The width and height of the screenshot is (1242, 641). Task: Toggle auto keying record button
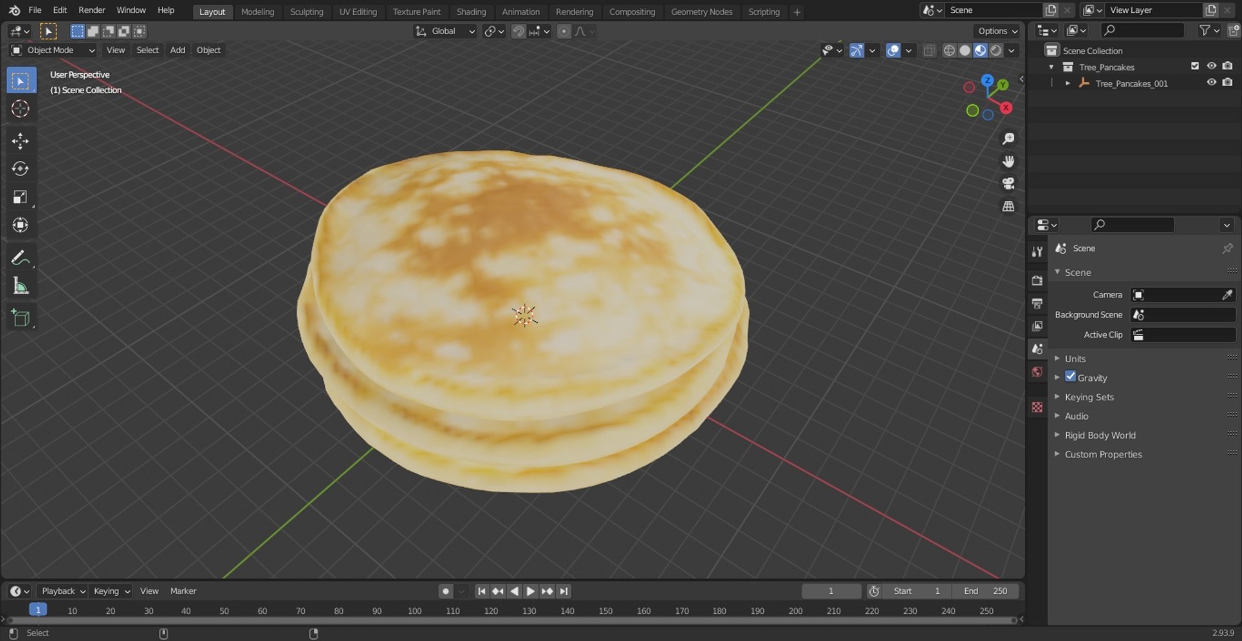pyautogui.click(x=445, y=591)
